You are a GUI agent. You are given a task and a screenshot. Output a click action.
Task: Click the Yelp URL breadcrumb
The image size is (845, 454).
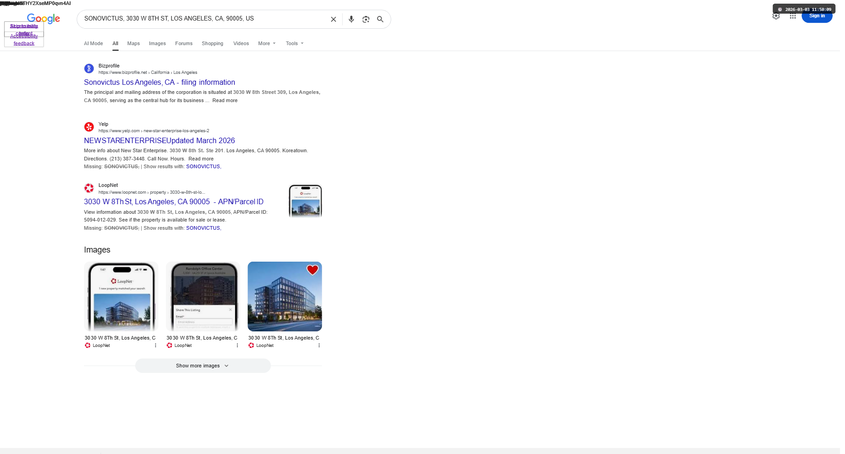(x=154, y=131)
